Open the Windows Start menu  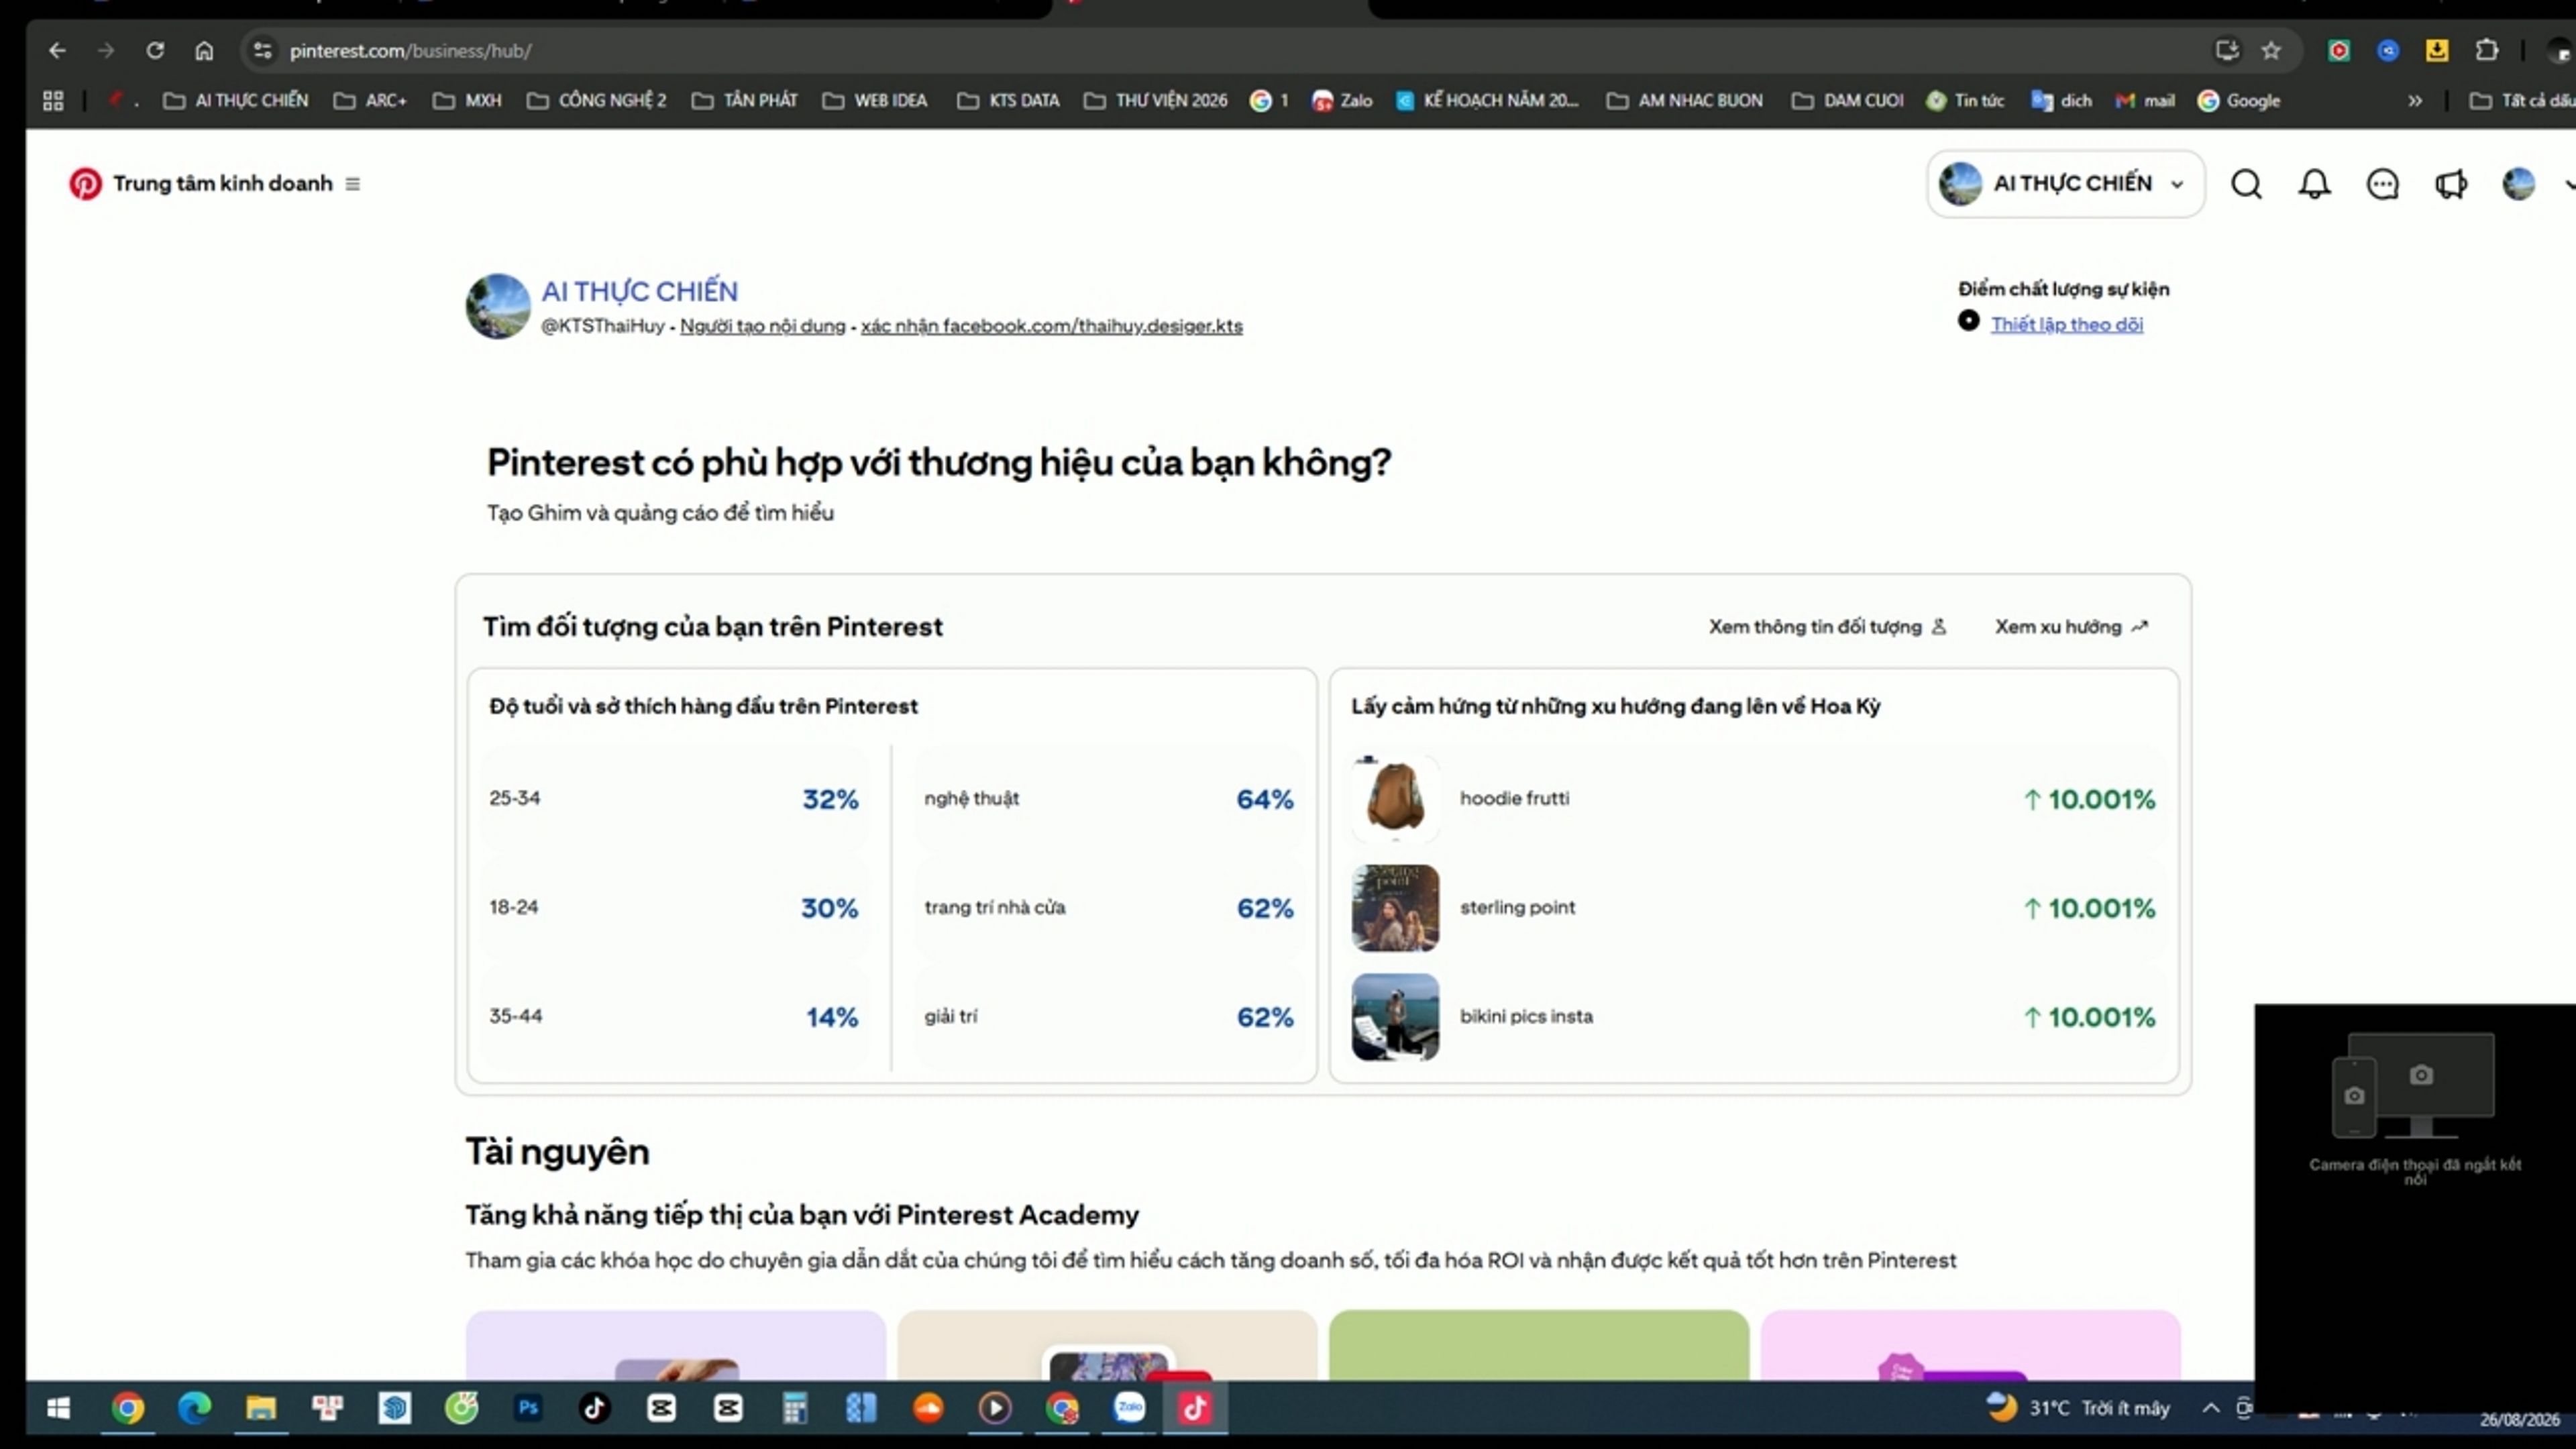(59, 1408)
